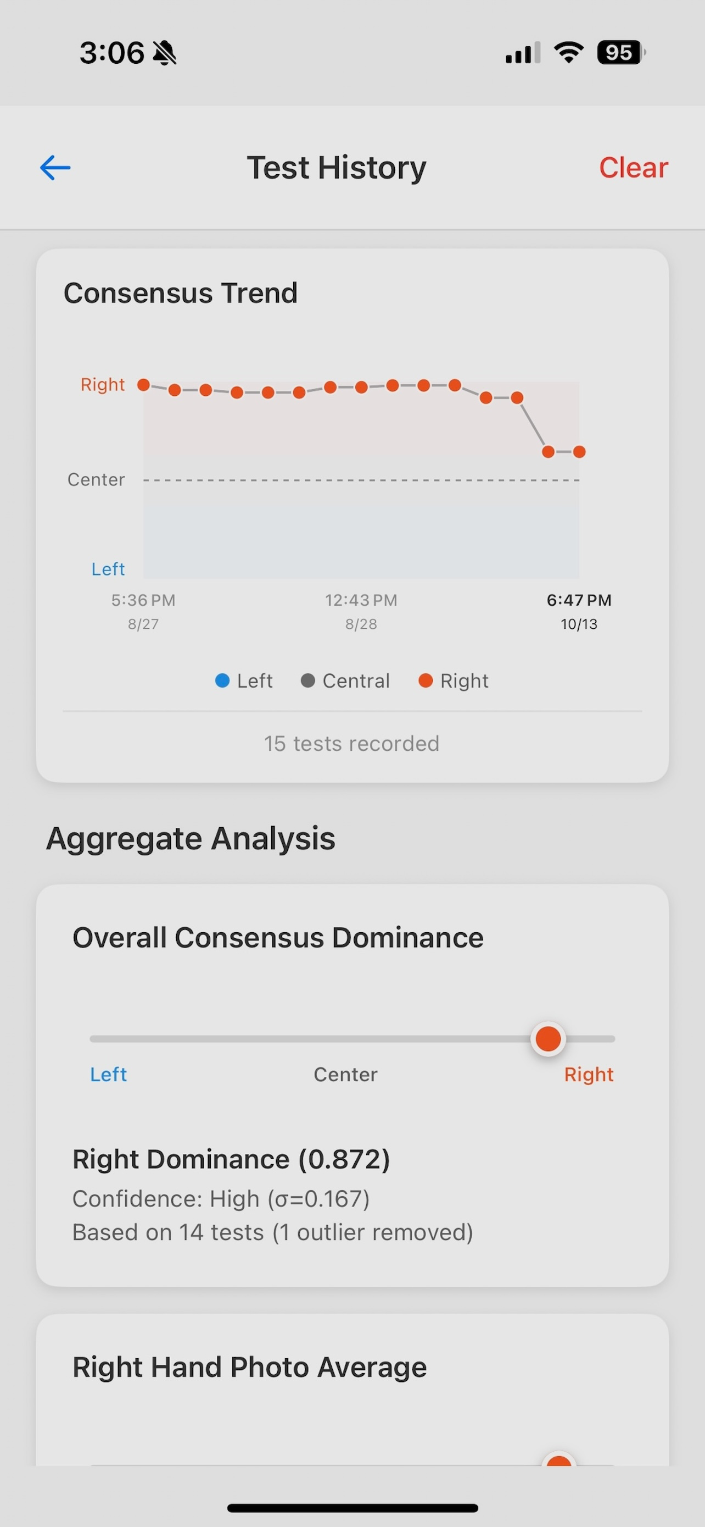Tap the battery 95 indicator
This screenshot has height=1527, width=705.
[621, 53]
